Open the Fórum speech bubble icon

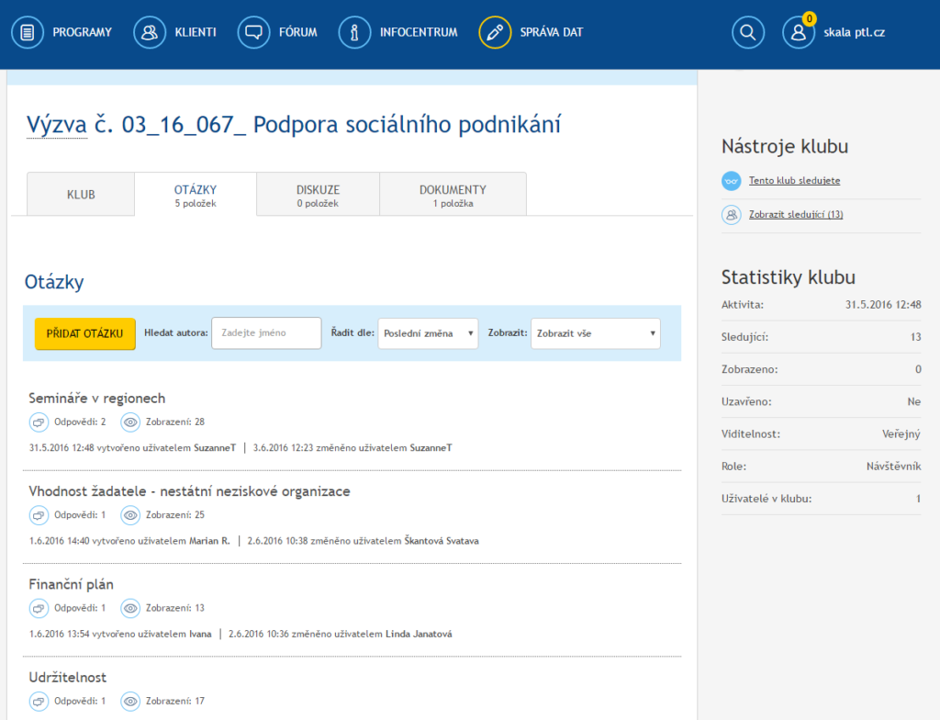[x=253, y=32]
